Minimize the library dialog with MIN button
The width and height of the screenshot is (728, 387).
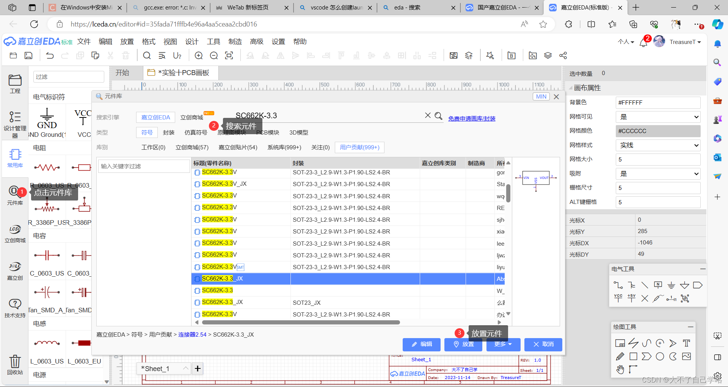[x=541, y=96]
